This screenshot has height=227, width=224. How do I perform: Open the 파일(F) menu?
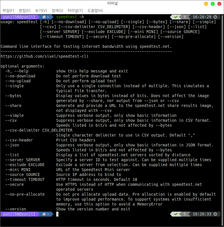coord(8,11)
